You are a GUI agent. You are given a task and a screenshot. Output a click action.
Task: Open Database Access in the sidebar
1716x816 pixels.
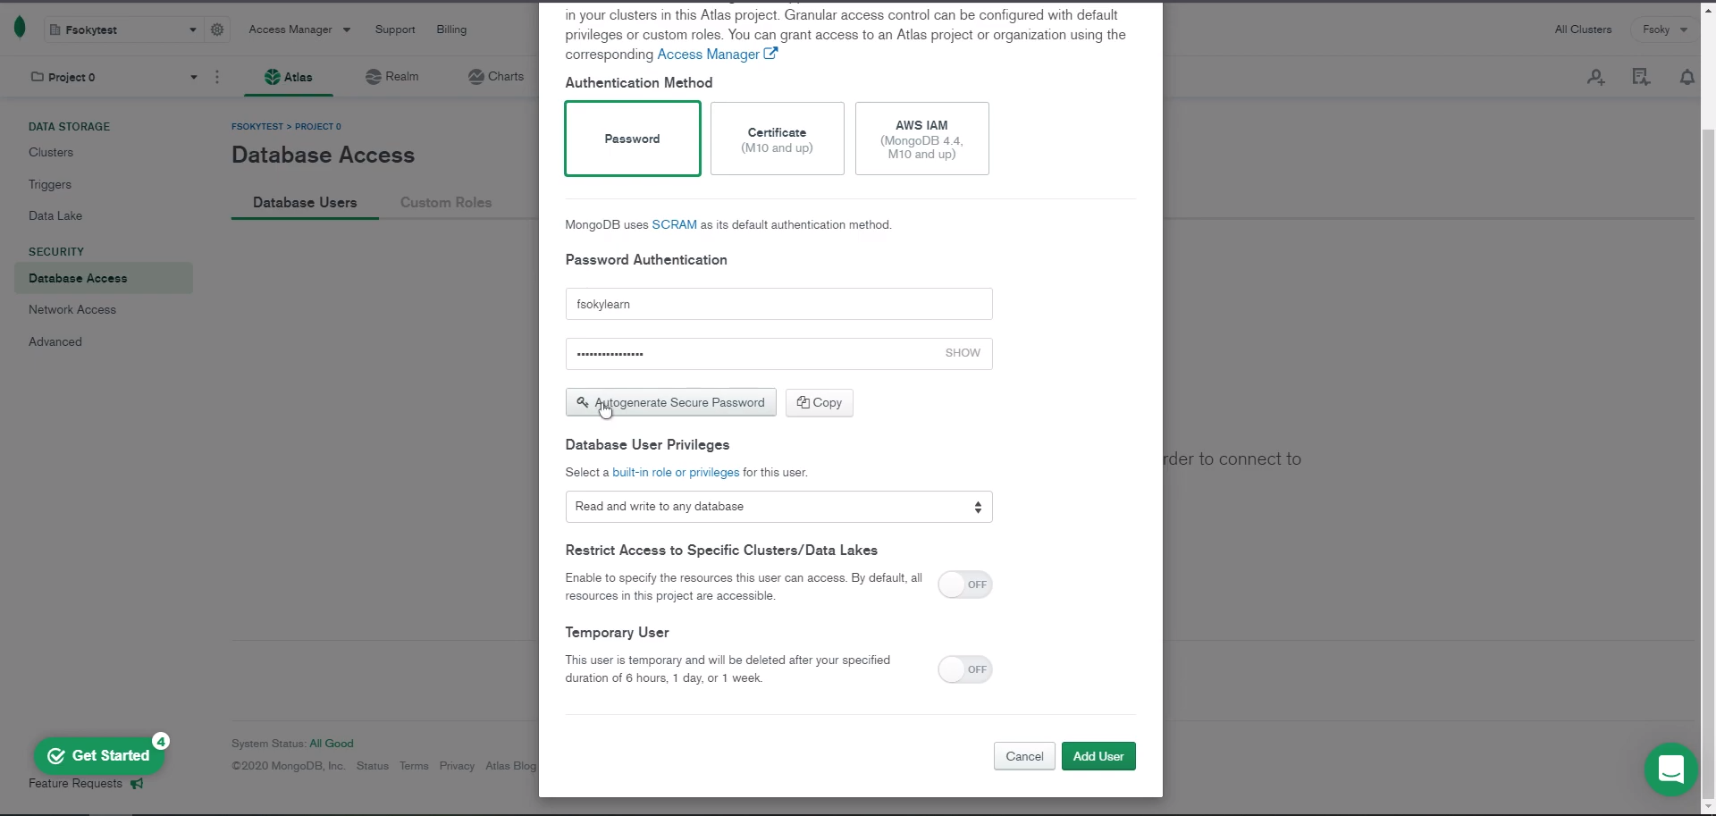point(104,278)
